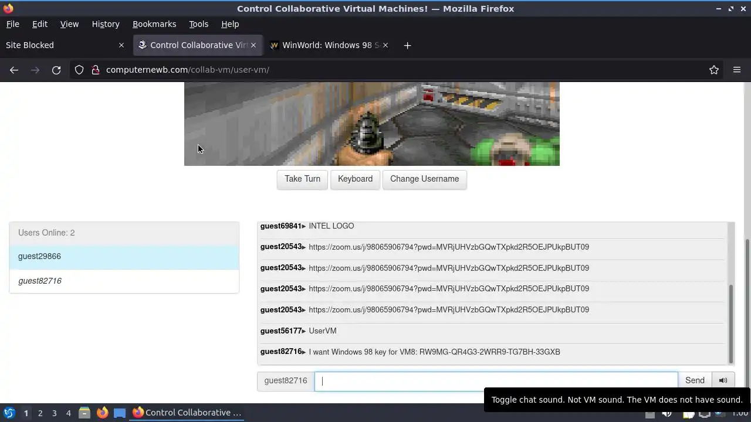Close the Site Blocked tab

[121, 45]
